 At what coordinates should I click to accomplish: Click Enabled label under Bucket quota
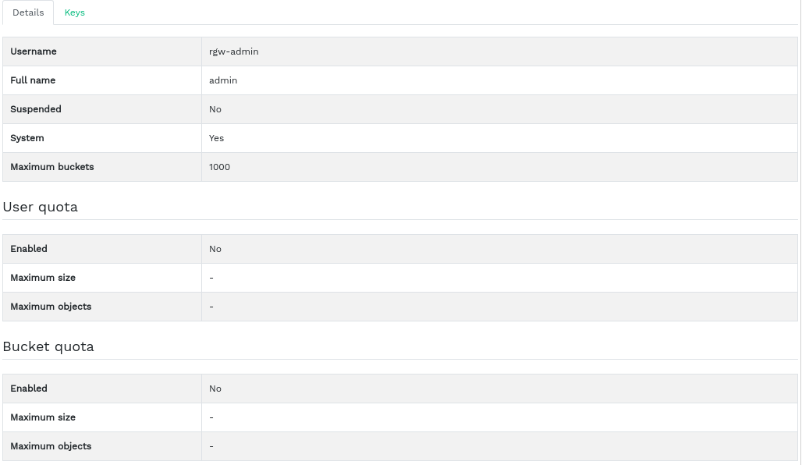[x=29, y=389]
